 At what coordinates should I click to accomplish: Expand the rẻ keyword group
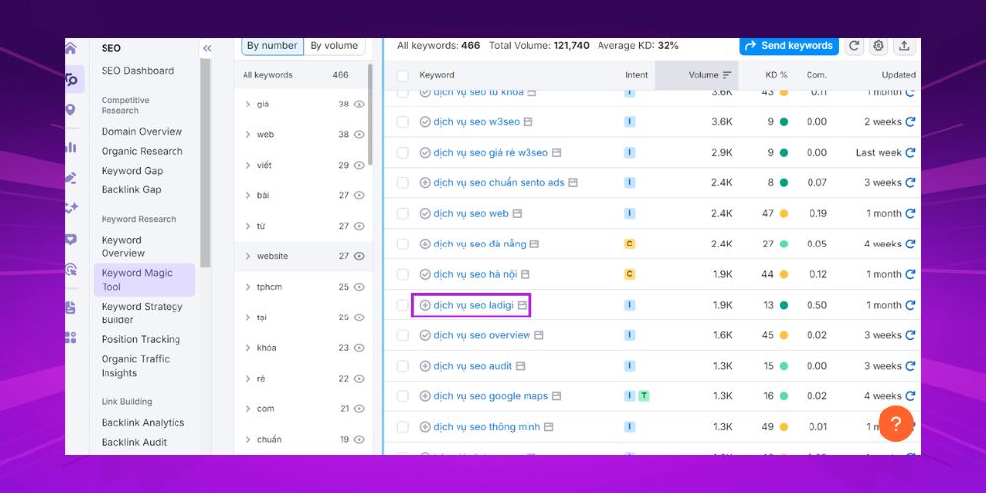(248, 379)
